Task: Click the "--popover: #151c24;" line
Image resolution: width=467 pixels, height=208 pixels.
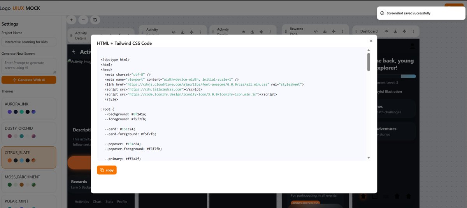Action: click(x=123, y=144)
